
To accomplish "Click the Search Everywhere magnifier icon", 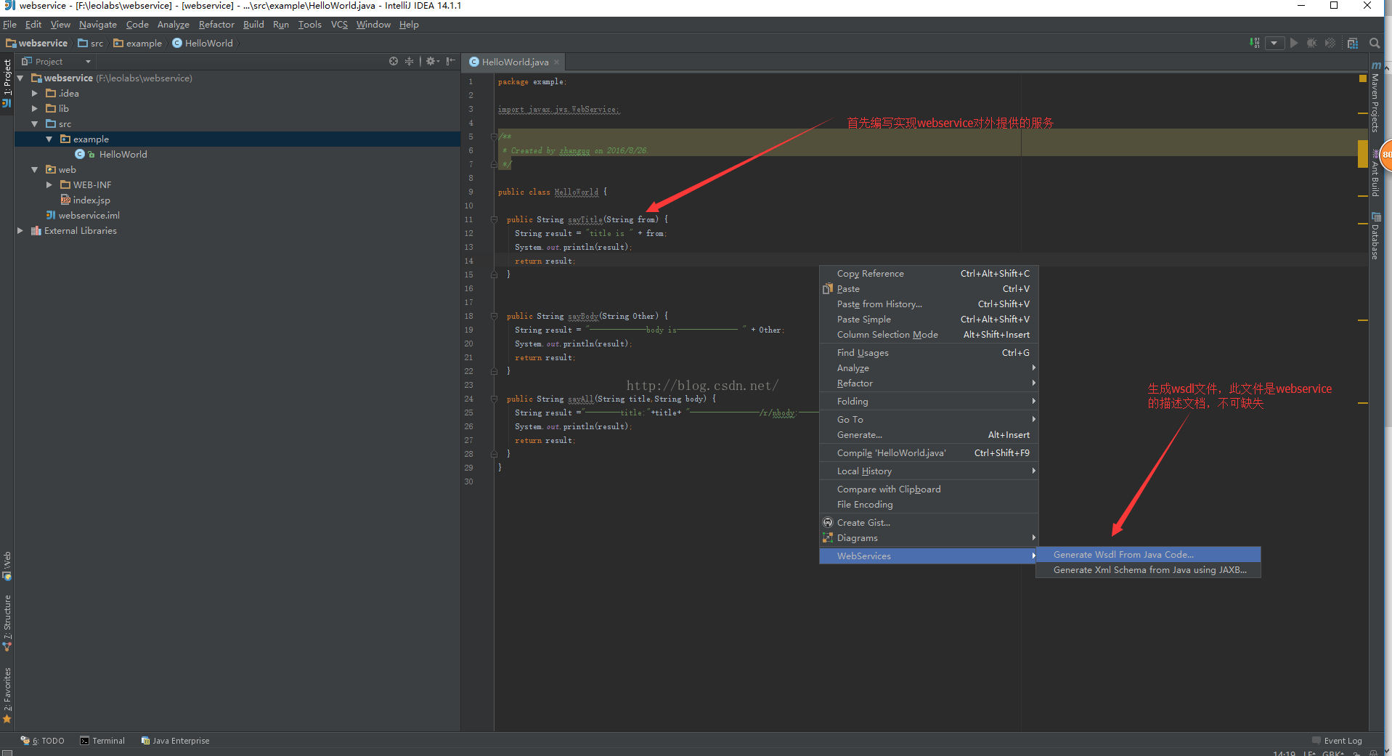I will click(1375, 43).
